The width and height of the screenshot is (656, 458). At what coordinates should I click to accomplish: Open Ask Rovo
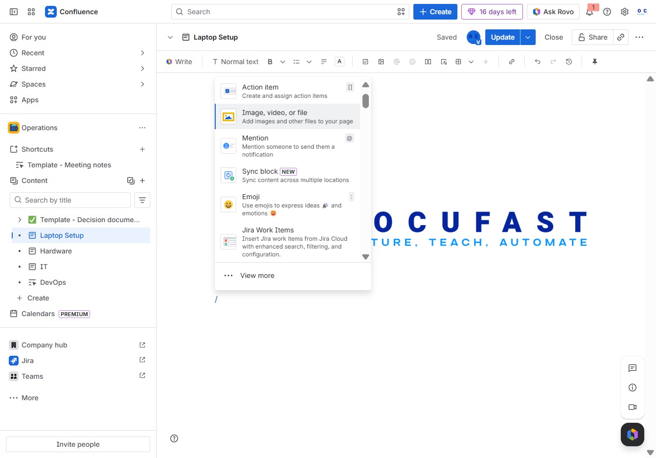(x=553, y=12)
